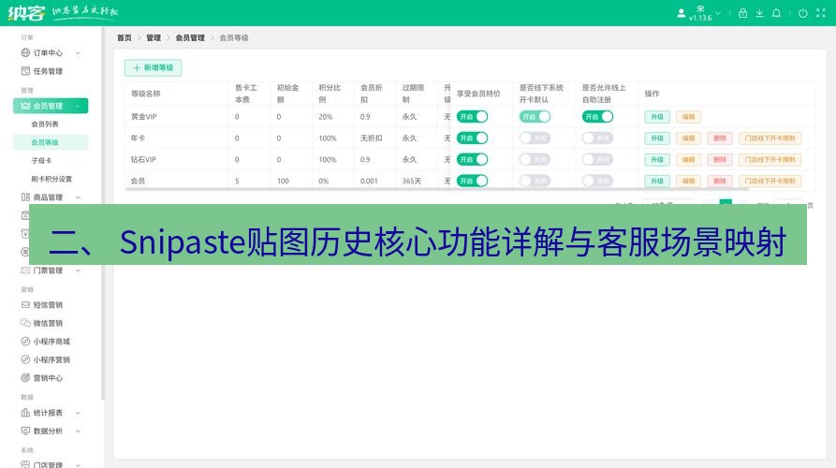This screenshot has width=836, height=468.
Task: Expand the 商品管理 chevron
Action: click(78, 197)
